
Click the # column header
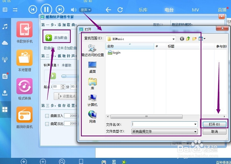[160, 46]
